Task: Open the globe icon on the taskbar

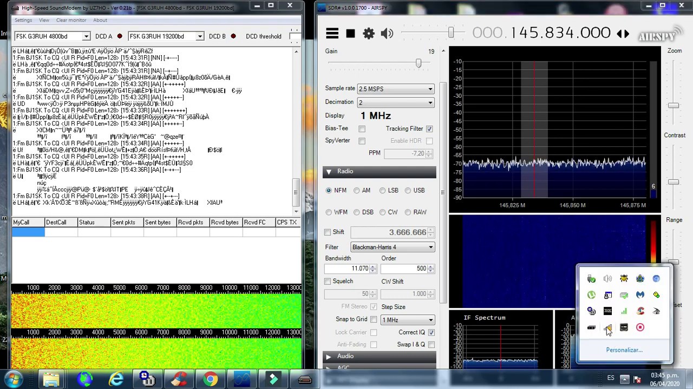Action: click(x=84, y=379)
